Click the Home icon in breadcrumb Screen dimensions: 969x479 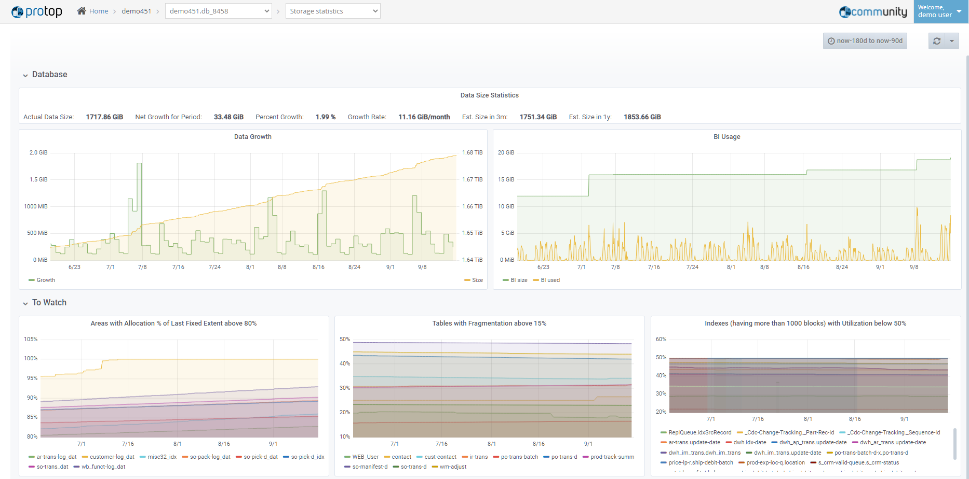[x=82, y=11]
